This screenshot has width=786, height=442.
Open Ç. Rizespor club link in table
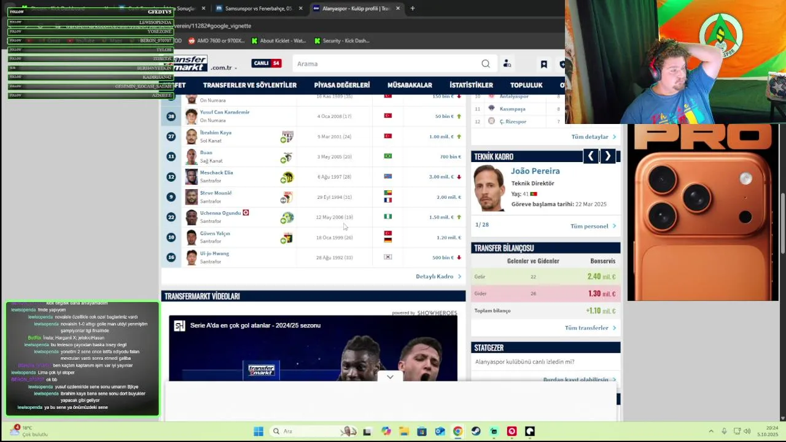(513, 122)
